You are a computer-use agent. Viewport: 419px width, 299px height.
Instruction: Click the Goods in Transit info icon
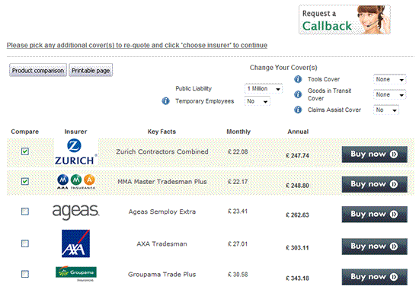(298, 94)
